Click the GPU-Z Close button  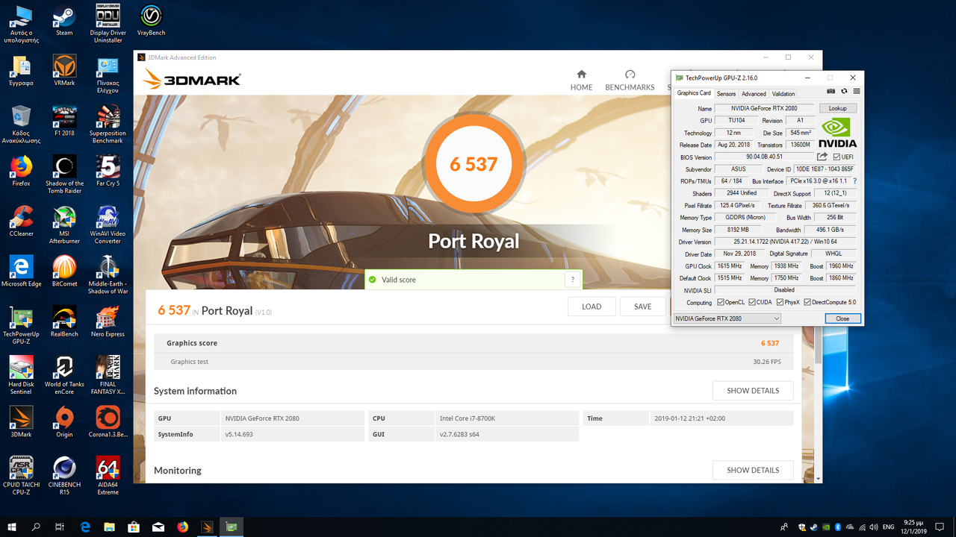coord(842,318)
